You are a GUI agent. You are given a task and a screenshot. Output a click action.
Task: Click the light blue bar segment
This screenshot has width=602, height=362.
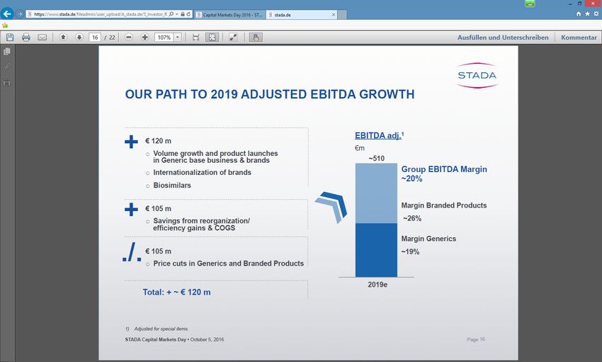(376, 193)
